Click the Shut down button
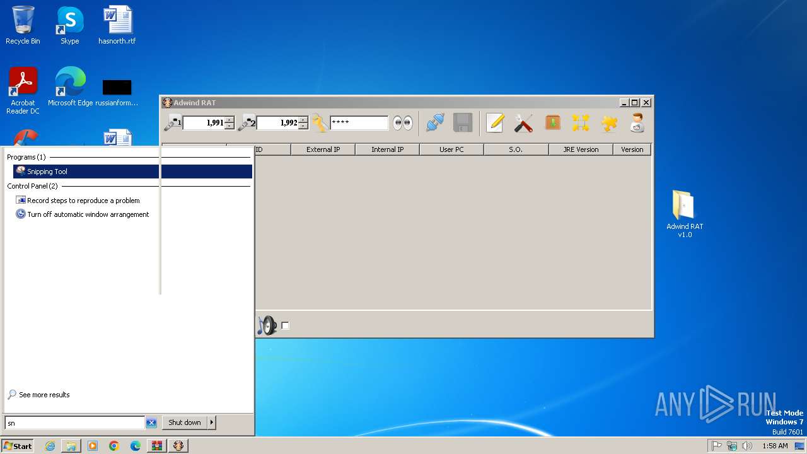 tap(185, 422)
